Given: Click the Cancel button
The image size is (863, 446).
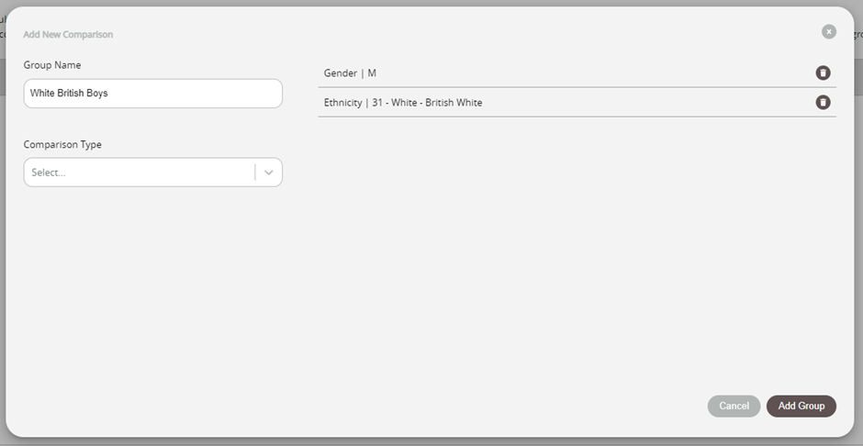Looking at the screenshot, I should [x=734, y=406].
